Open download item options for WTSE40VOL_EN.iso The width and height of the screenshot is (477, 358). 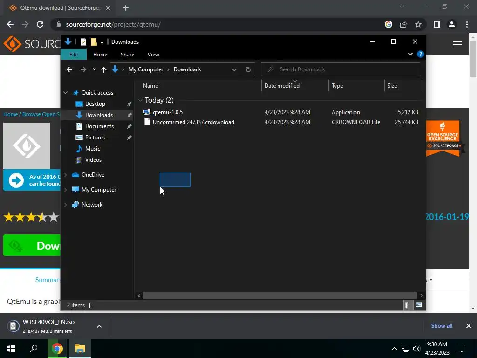(99, 326)
